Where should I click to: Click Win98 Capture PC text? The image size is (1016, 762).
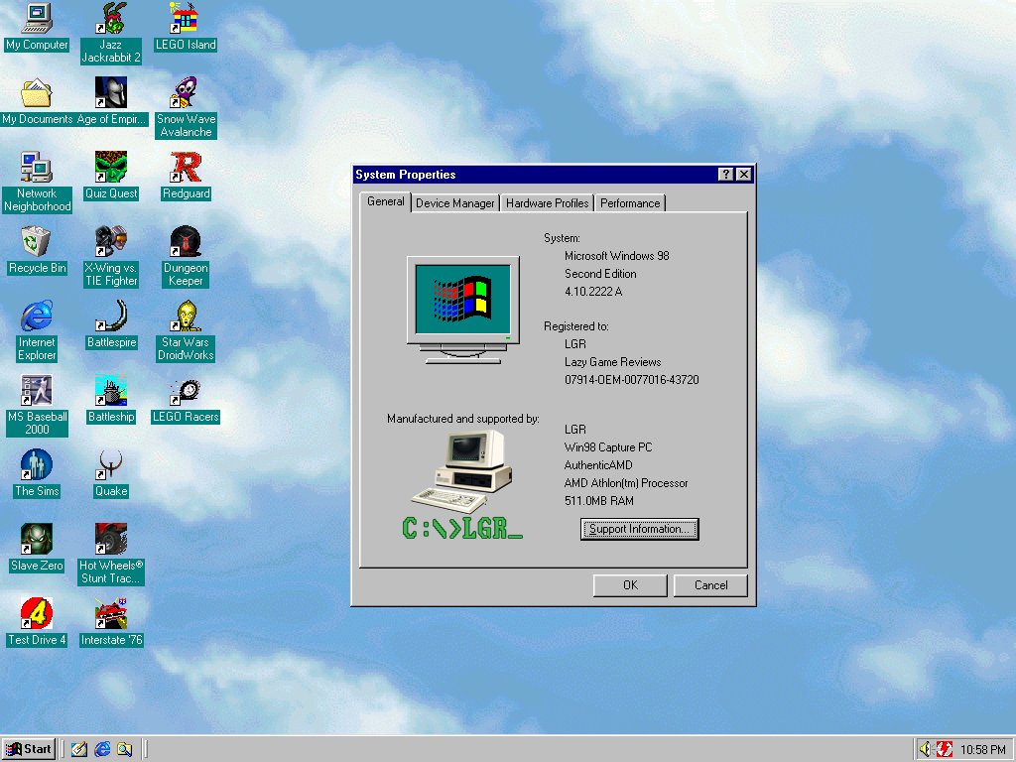click(x=608, y=447)
